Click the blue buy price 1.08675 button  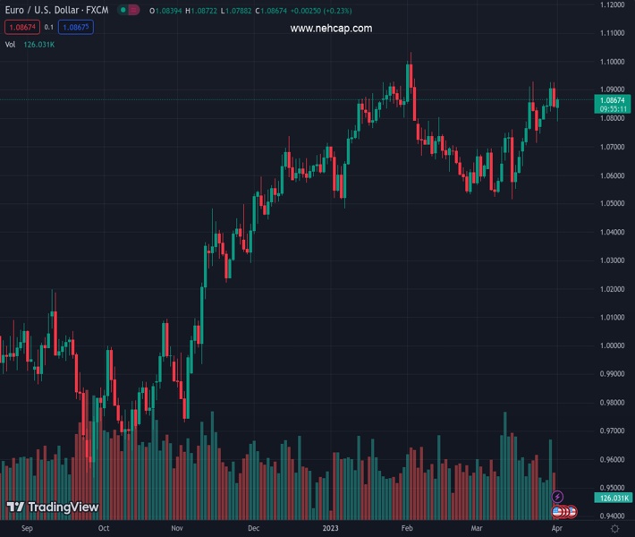[x=77, y=28]
